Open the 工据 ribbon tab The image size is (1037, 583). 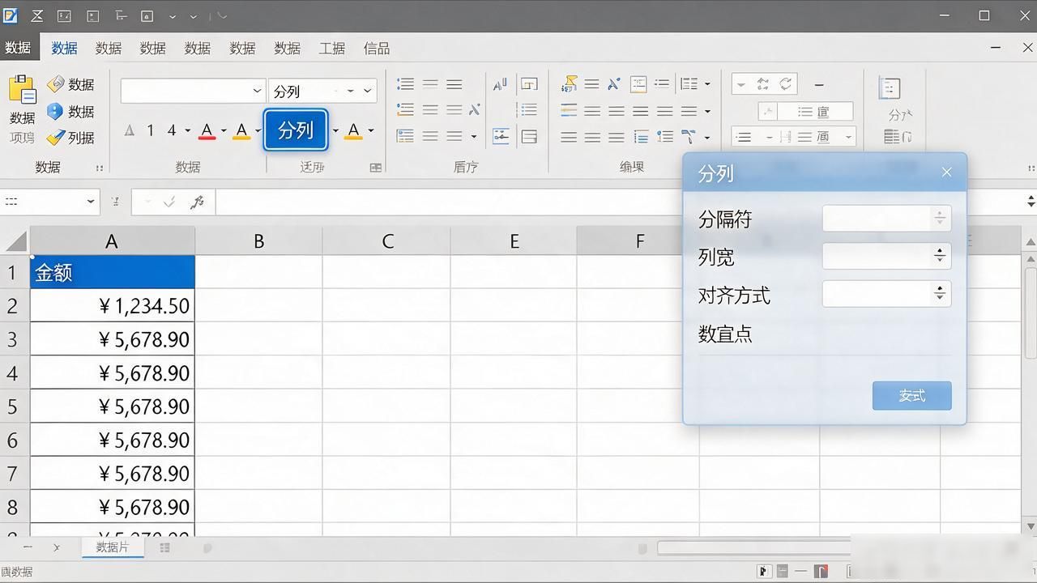pyautogui.click(x=331, y=49)
